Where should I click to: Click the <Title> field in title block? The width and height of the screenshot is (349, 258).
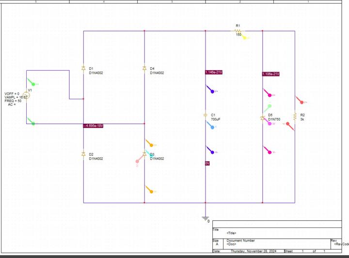[231, 233]
